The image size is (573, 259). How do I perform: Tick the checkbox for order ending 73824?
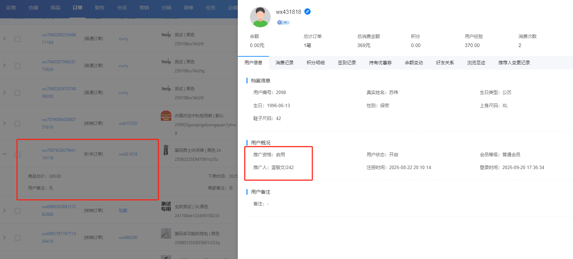17,66
